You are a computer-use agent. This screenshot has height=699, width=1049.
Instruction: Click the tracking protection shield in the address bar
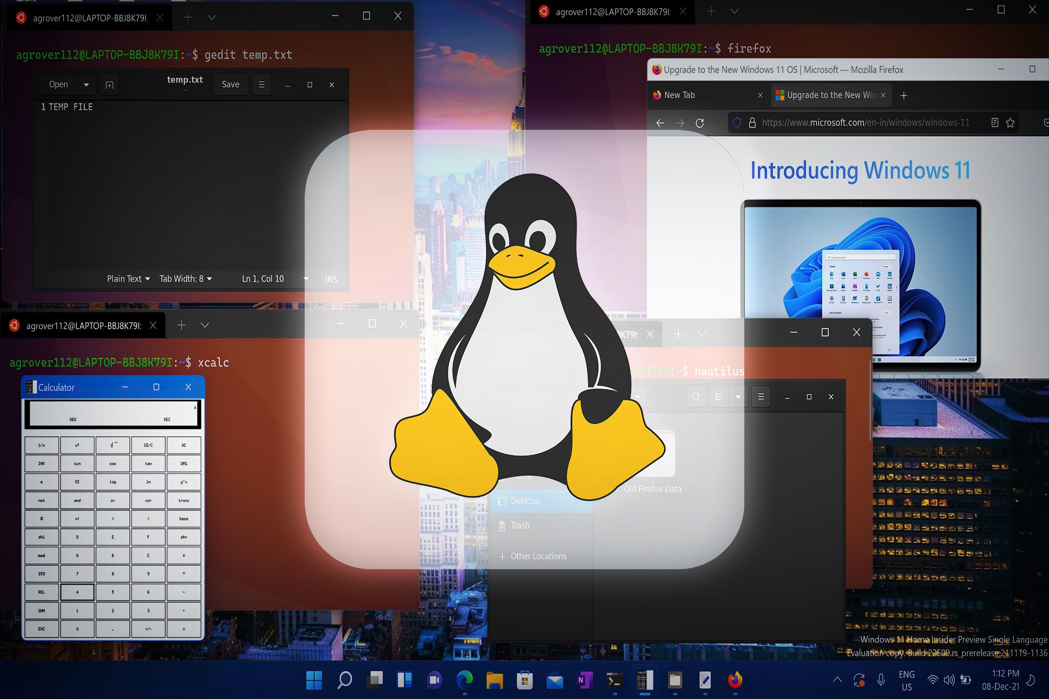pyautogui.click(x=736, y=122)
